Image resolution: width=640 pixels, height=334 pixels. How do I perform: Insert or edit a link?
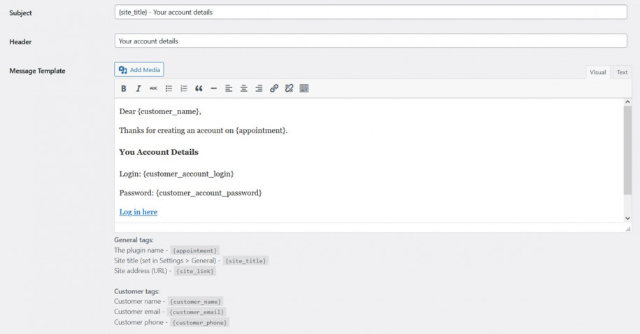click(x=274, y=88)
